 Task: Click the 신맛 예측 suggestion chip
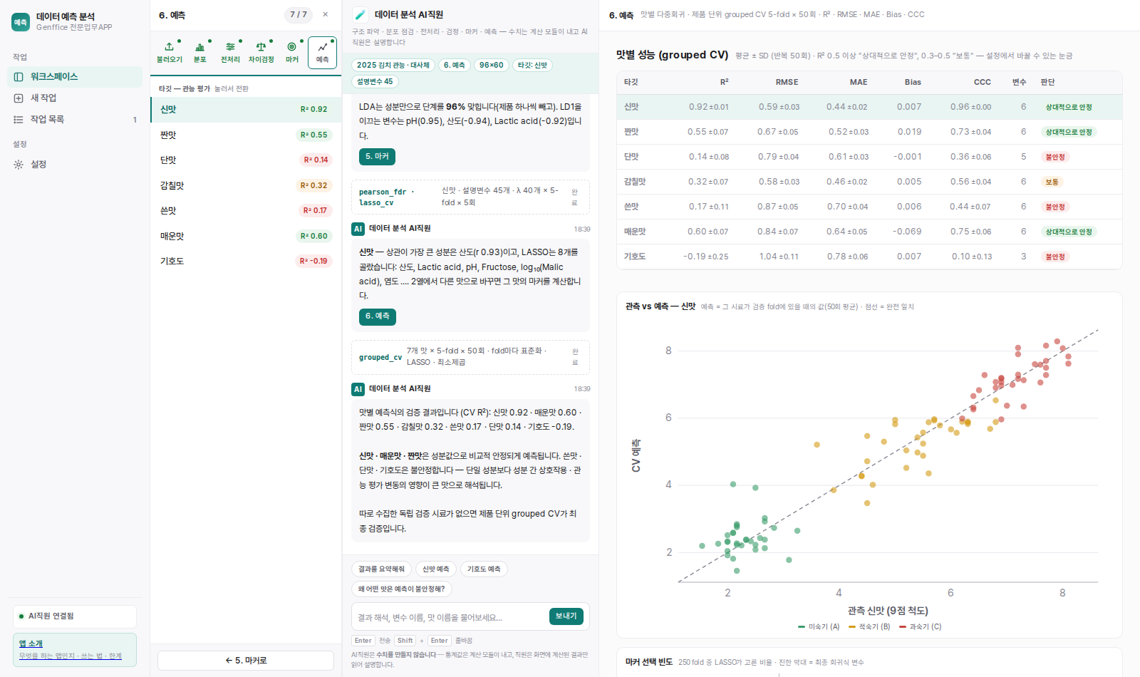point(435,569)
